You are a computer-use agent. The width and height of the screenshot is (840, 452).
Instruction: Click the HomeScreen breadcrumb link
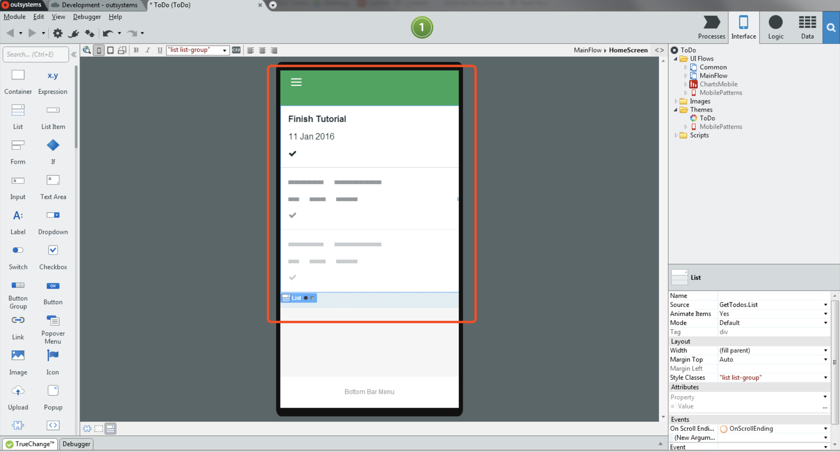click(628, 50)
